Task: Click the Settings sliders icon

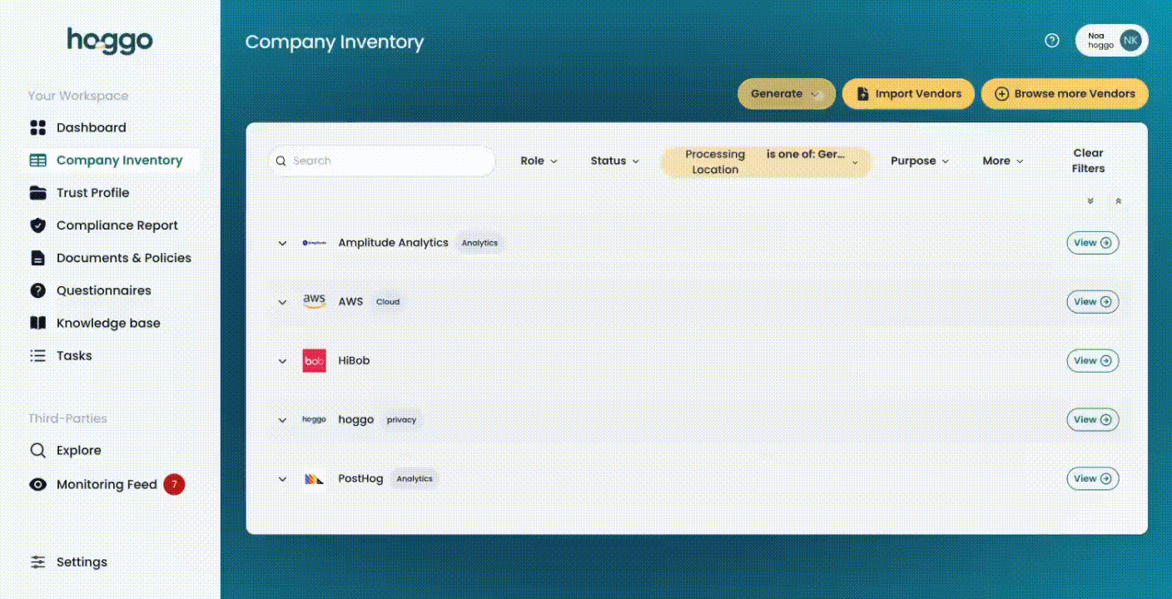Action: (x=37, y=562)
